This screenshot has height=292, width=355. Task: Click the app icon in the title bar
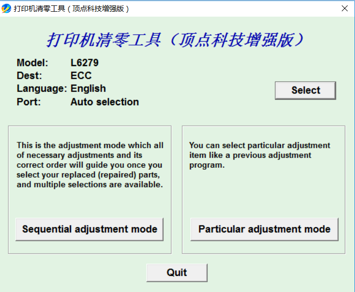point(6,9)
